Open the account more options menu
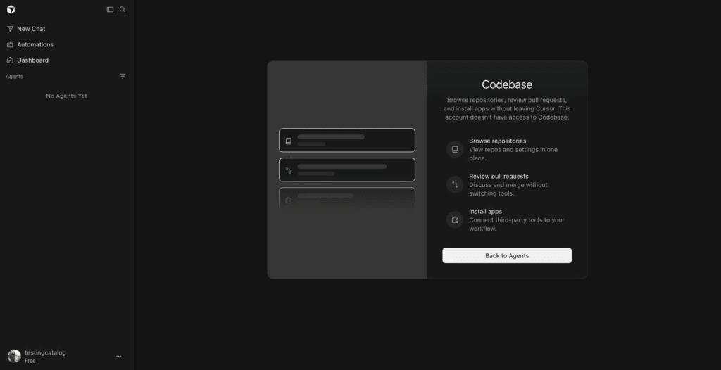 coord(118,356)
